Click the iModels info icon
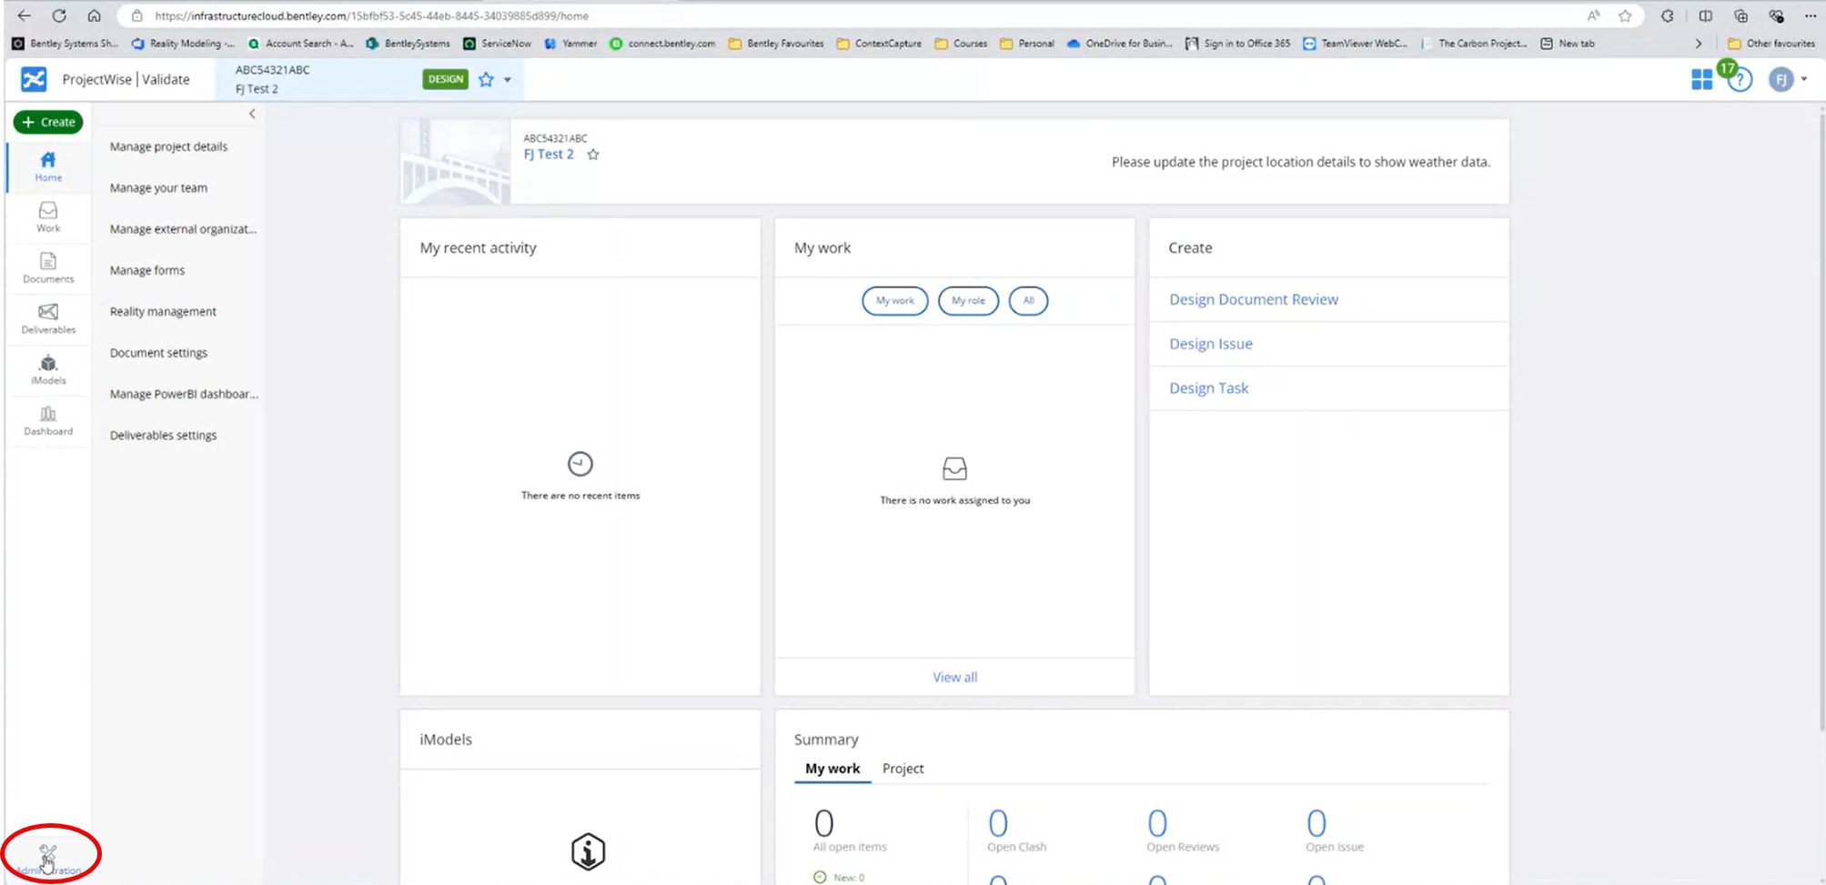Image resolution: width=1826 pixels, height=885 pixels. 588,852
